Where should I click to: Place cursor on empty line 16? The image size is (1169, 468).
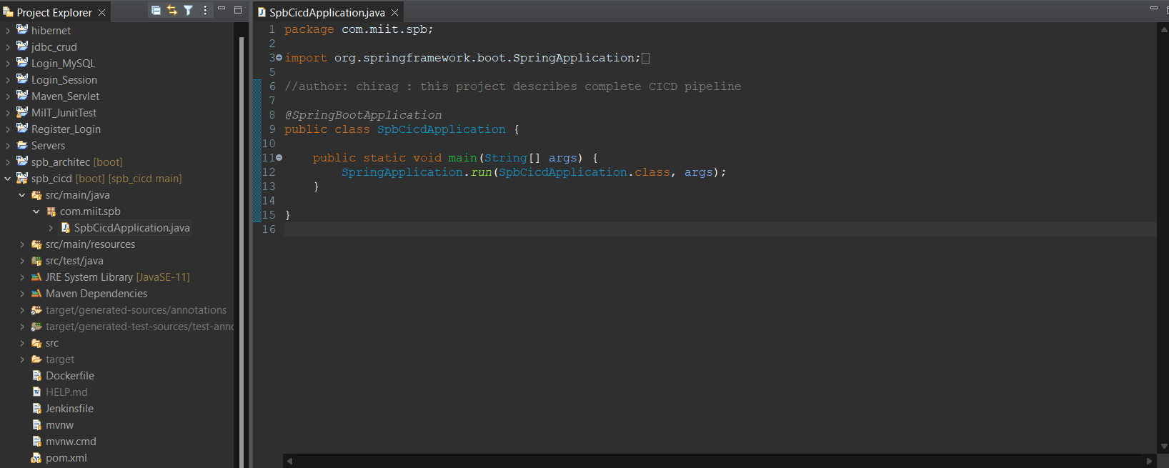click(720, 229)
